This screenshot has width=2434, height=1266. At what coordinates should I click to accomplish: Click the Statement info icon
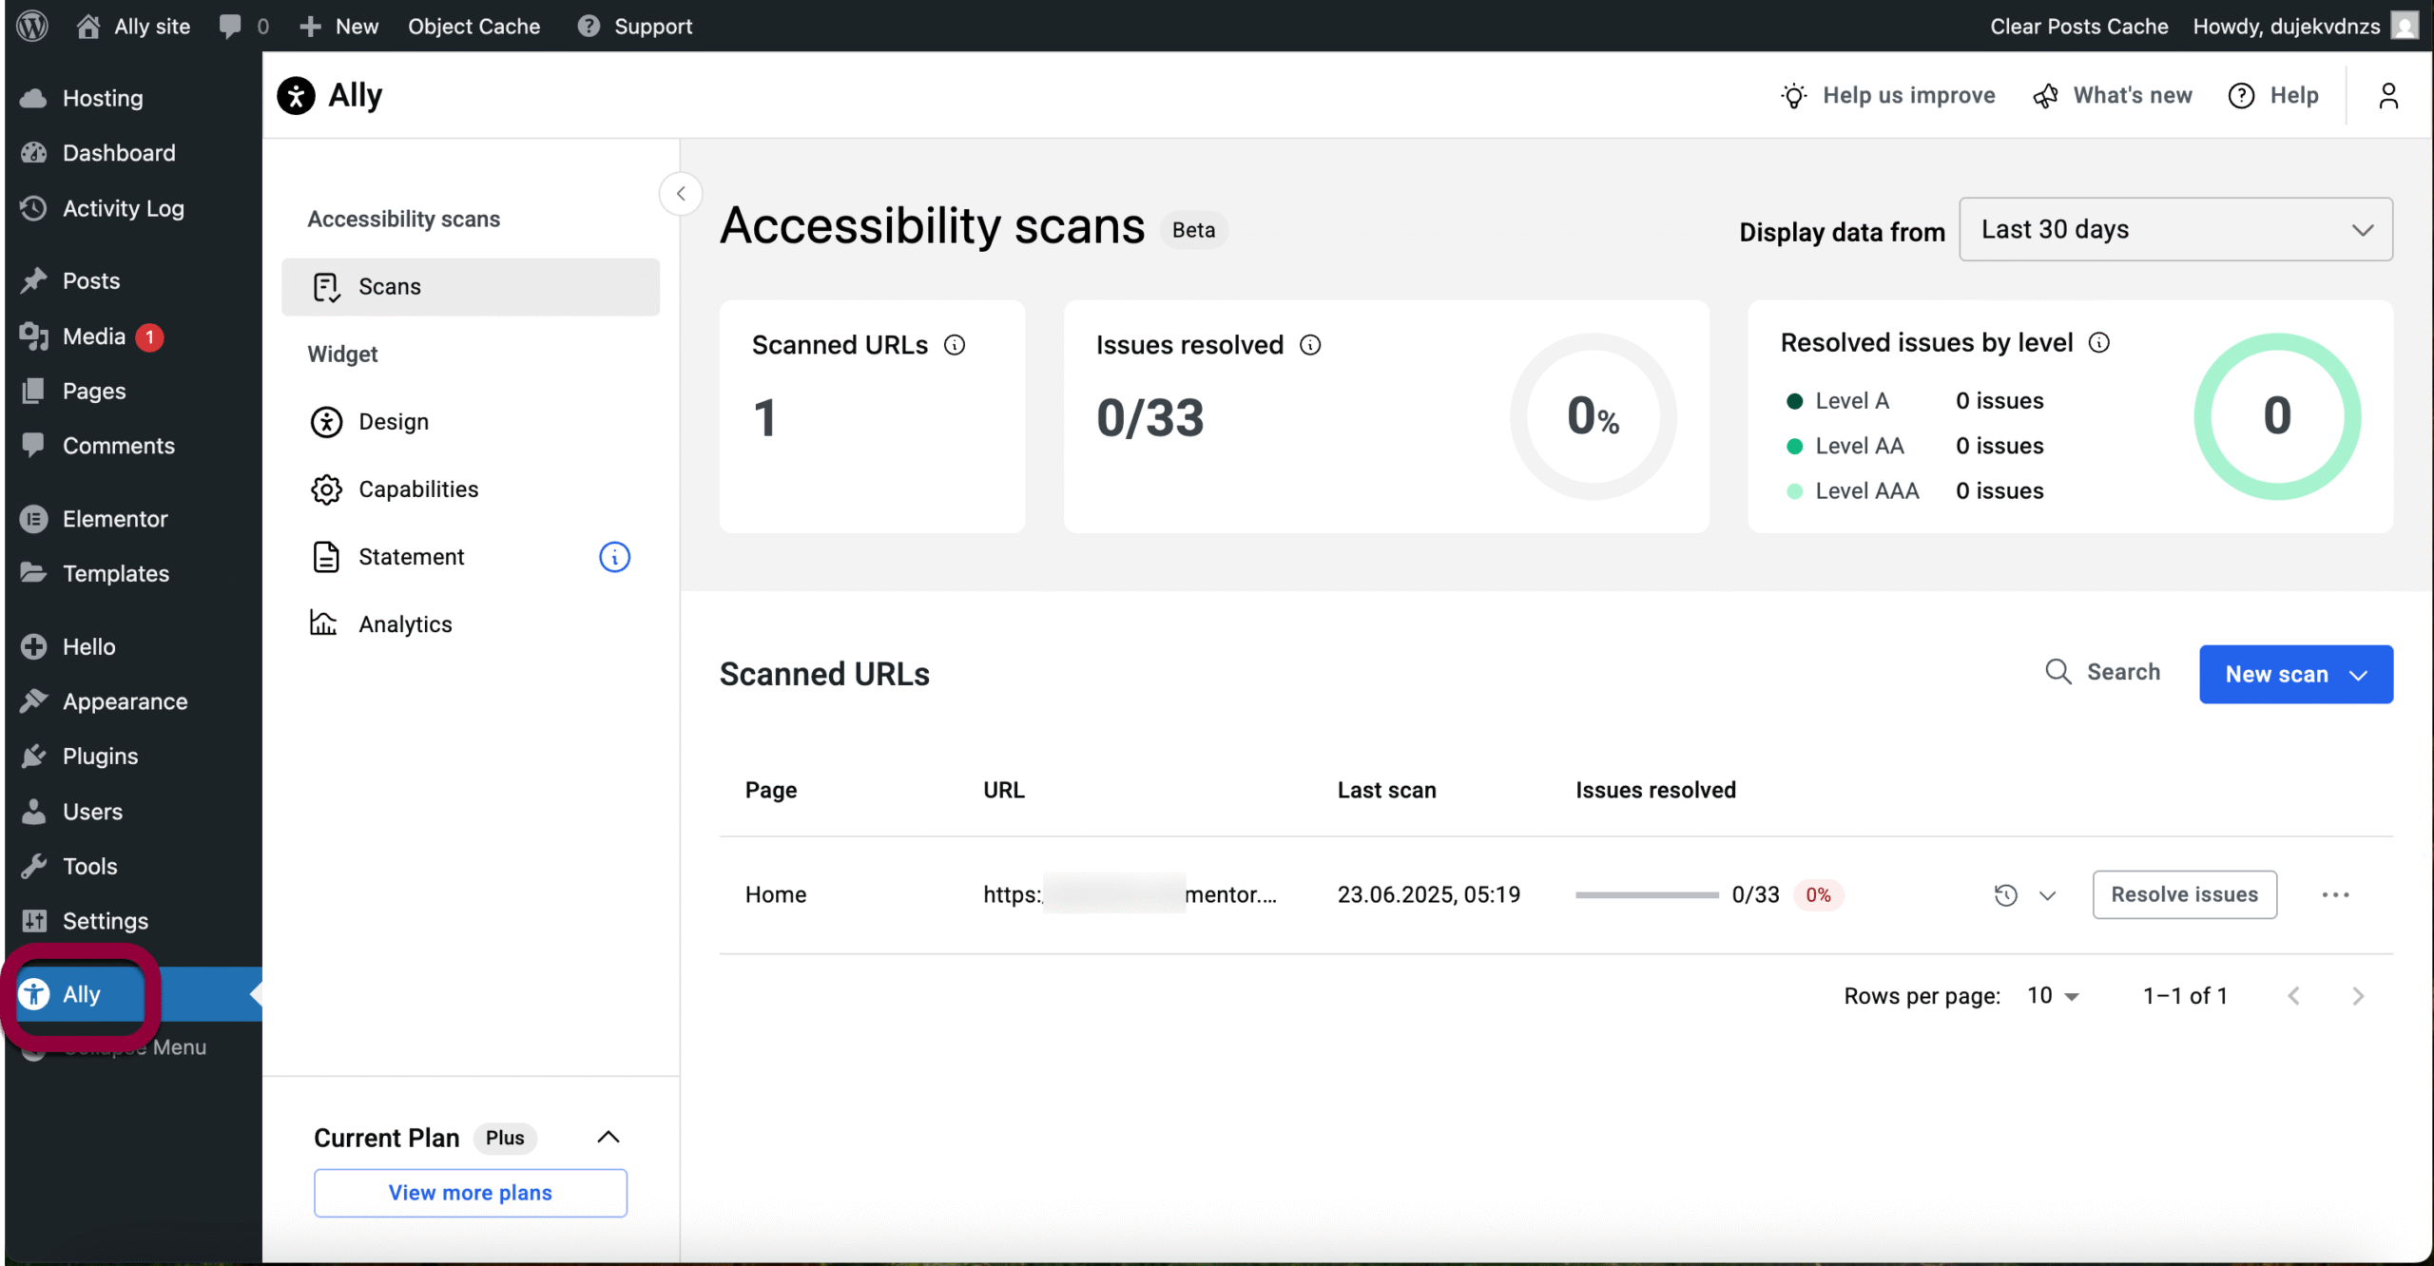(x=614, y=557)
